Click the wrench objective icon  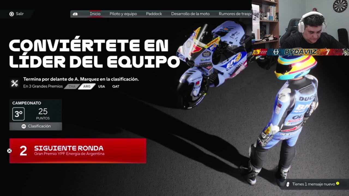pyautogui.click(x=14, y=83)
